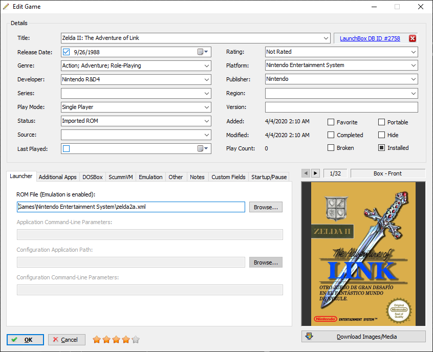Image resolution: width=433 pixels, height=352 pixels.
Task: Toggle the Installed checkbox
Action: point(381,148)
